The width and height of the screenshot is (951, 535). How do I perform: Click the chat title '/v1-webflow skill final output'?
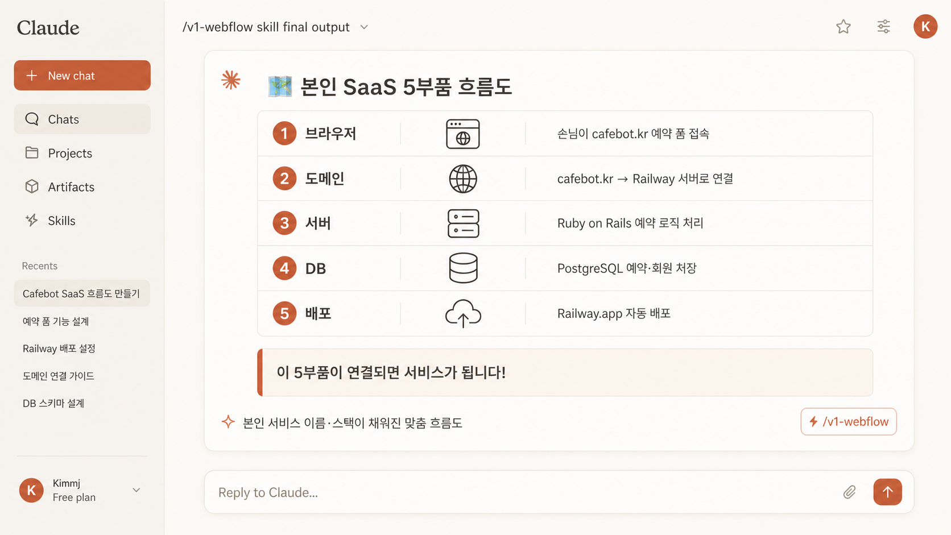pos(266,27)
